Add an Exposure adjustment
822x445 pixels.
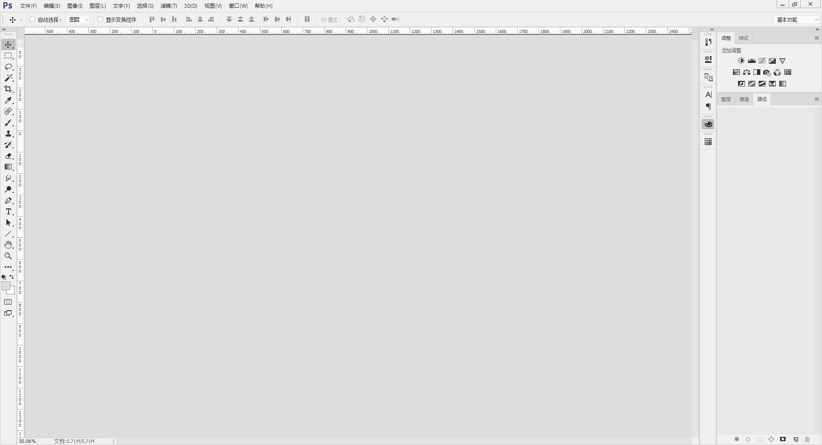click(772, 61)
